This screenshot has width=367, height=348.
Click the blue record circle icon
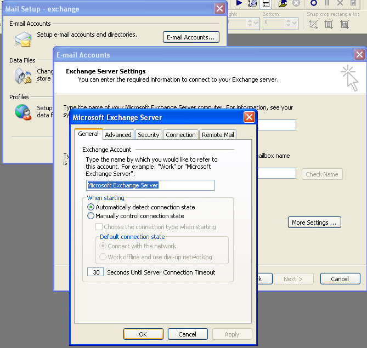click(314, 3)
